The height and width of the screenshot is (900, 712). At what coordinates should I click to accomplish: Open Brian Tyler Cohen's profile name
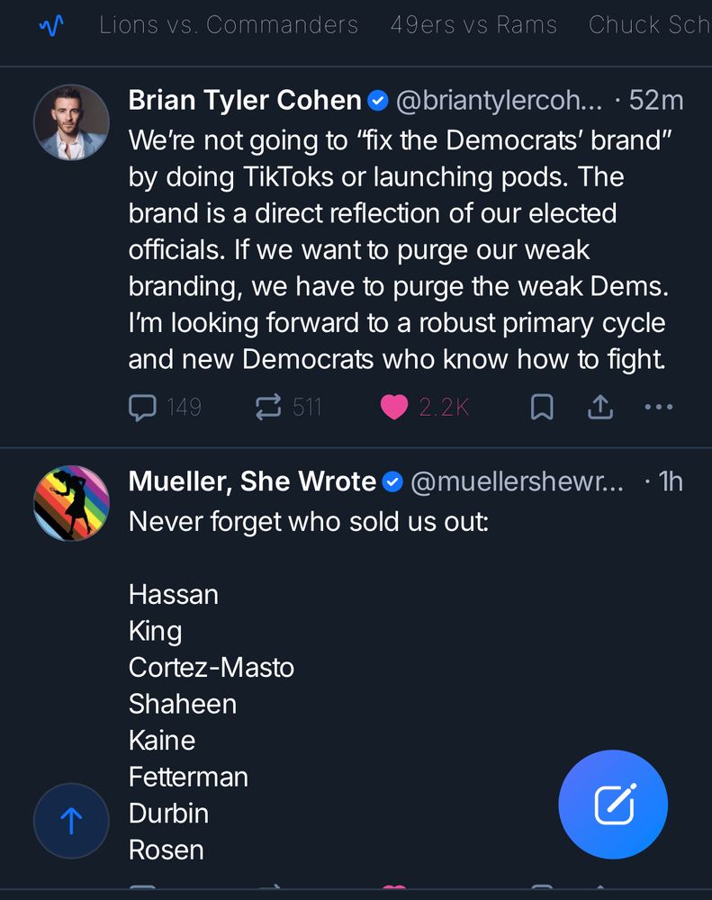(x=245, y=100)
